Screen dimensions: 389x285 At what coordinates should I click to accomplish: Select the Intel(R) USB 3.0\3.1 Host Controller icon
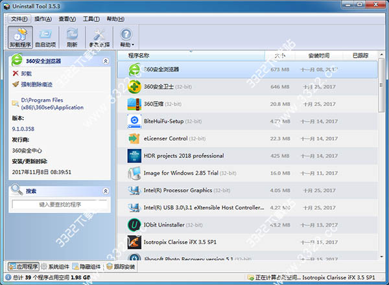pos(134,208)
